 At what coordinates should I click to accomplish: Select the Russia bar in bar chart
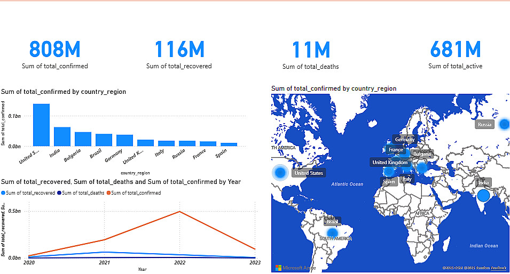tap(187, 143)
